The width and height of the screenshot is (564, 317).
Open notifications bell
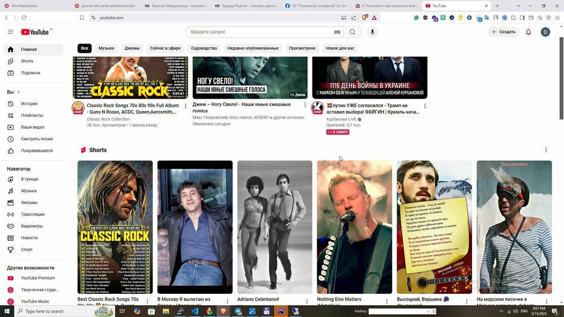click(x=528, y=32)
